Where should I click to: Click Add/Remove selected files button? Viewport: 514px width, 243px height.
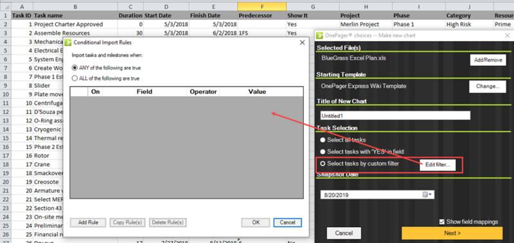click(488, 60)
